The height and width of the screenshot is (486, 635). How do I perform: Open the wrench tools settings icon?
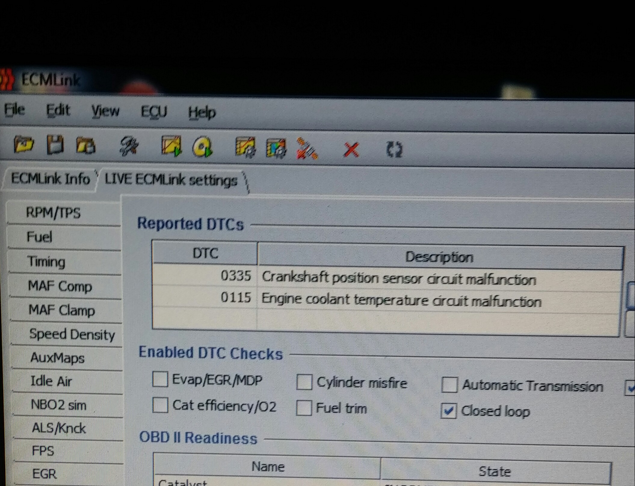129,146
